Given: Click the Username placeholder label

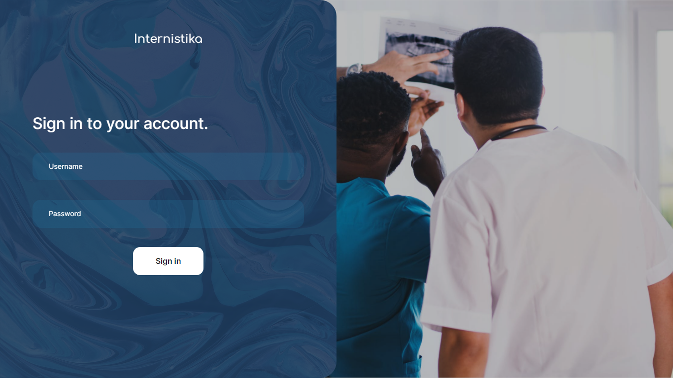Looking at the screenshot, I should (66, 166).
